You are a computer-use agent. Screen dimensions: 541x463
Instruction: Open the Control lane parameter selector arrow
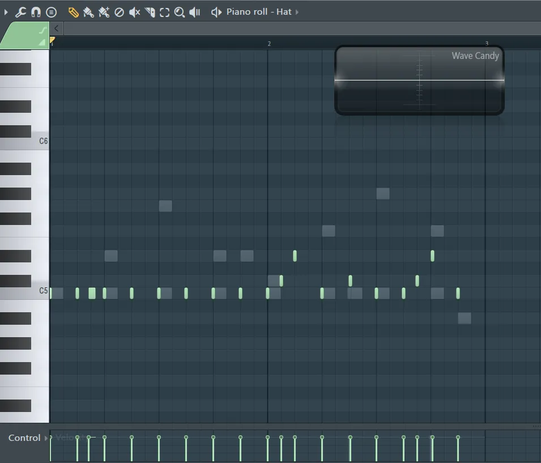point(46,438)
